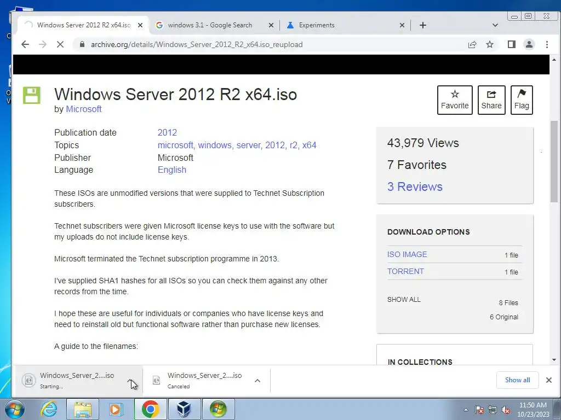Open the tab search dropdown chevron
The image size is (561, 420).
click(x=495, y=25)
